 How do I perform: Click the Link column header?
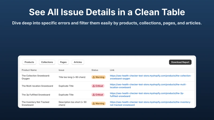(112, 70)
